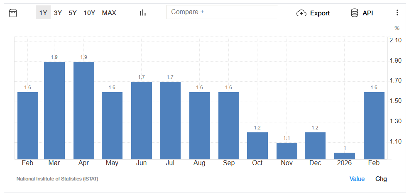409x195 pixels.
Task: Select the 10Y time range
Action: (89, 13)
